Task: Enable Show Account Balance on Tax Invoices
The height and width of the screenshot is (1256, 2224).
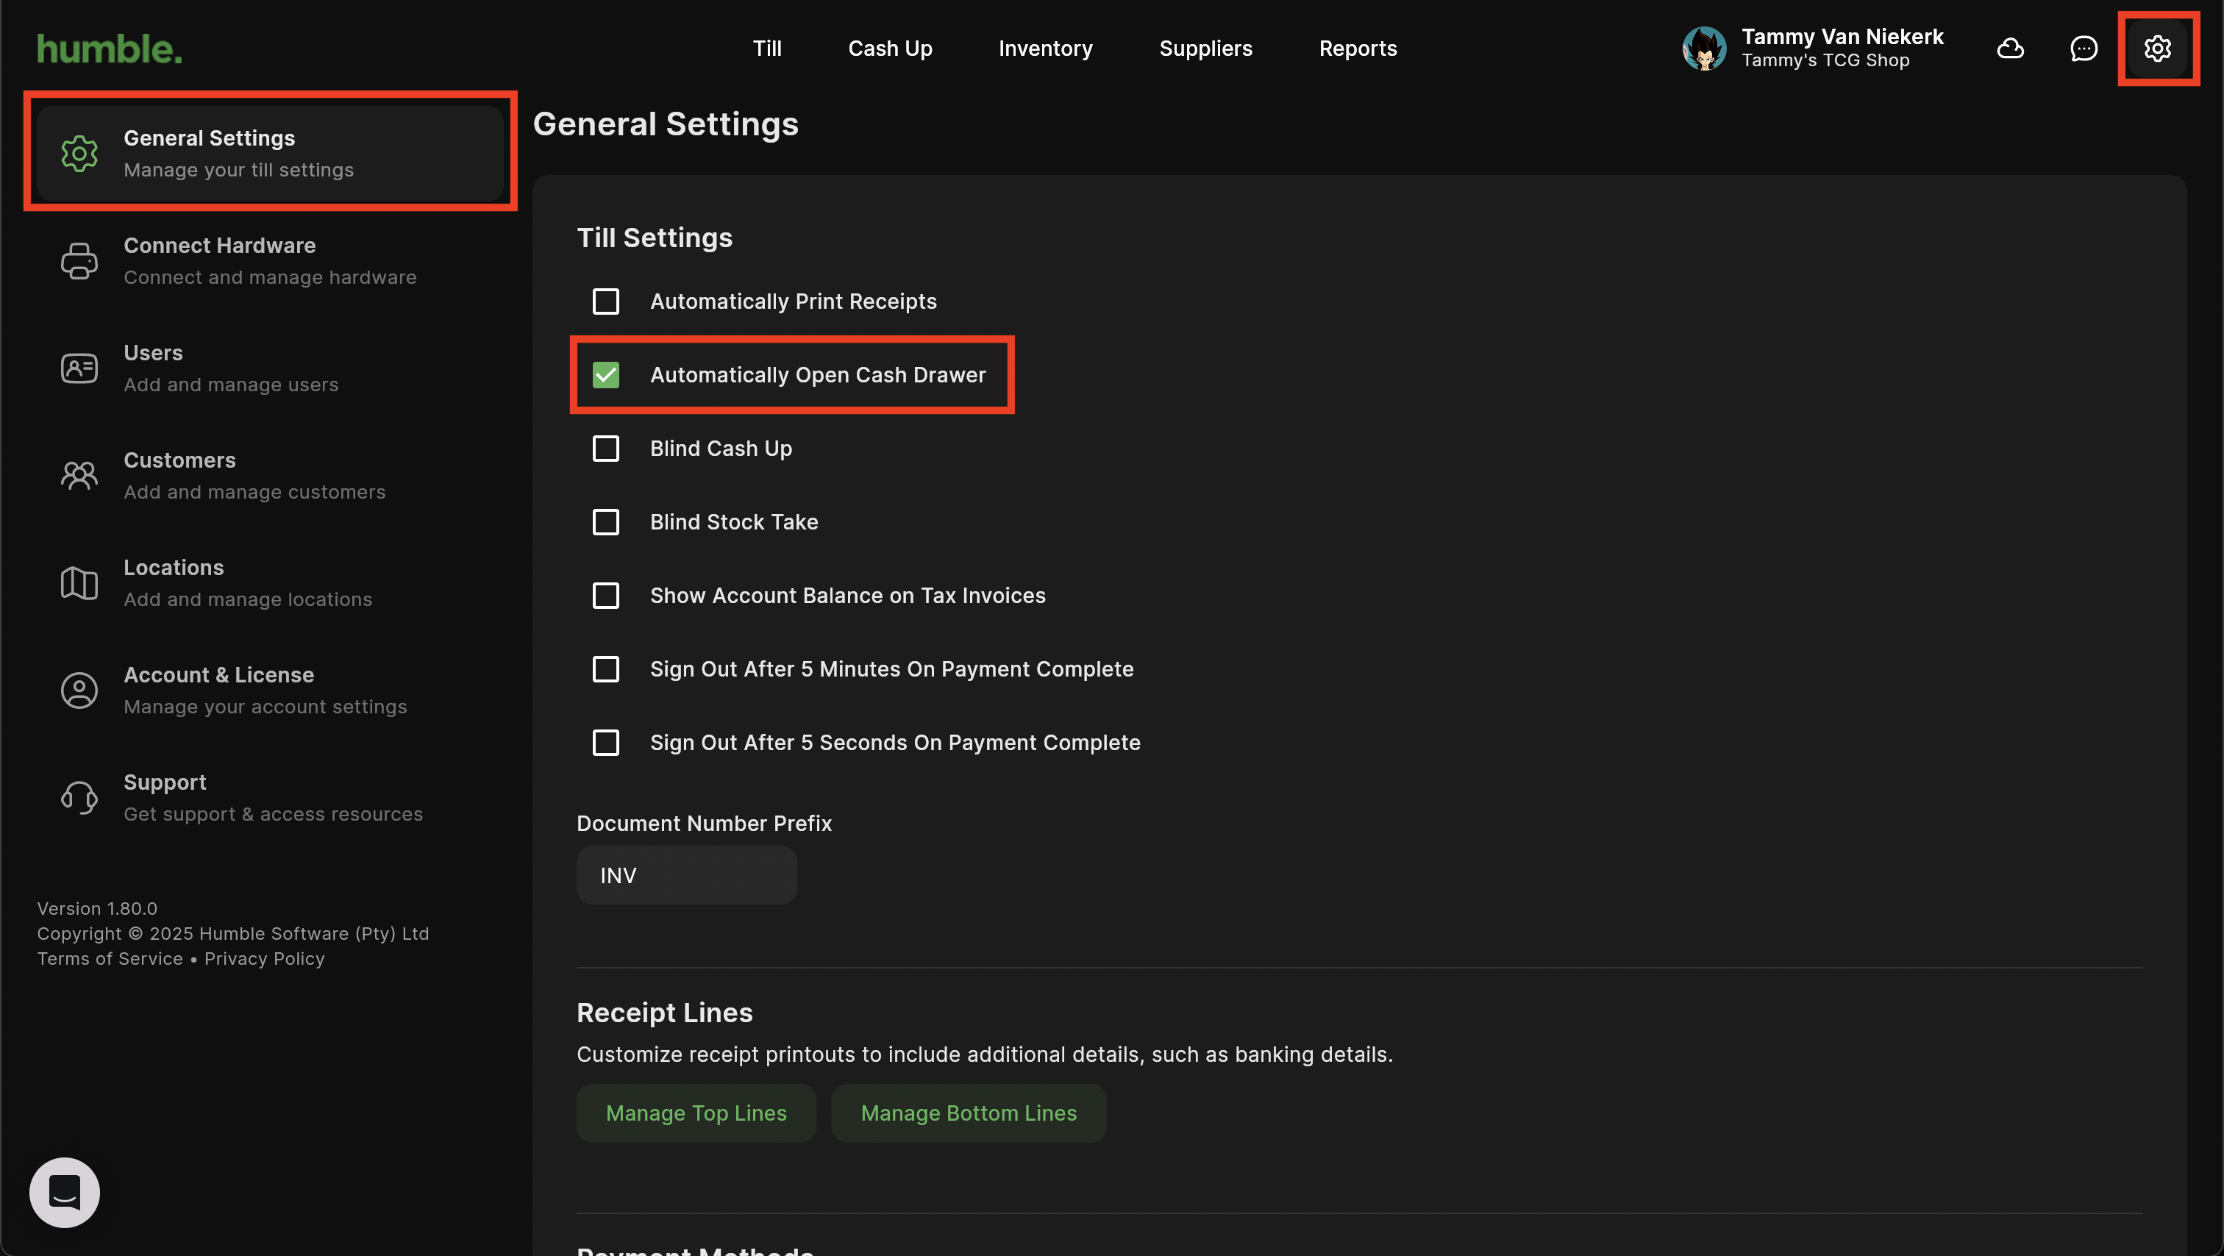Action: (606, 596)
